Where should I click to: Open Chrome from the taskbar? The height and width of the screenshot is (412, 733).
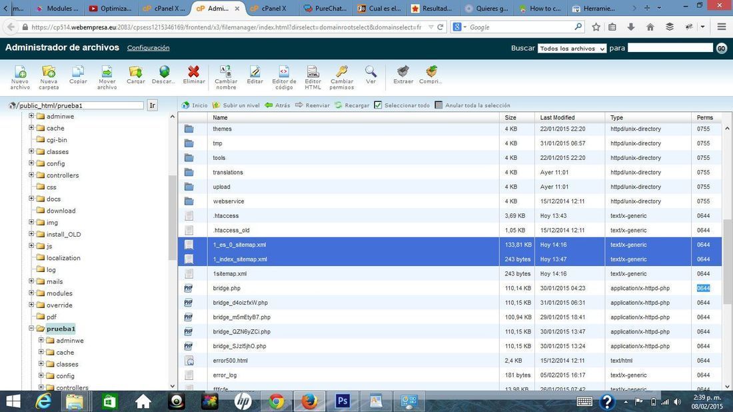(276, 401)
